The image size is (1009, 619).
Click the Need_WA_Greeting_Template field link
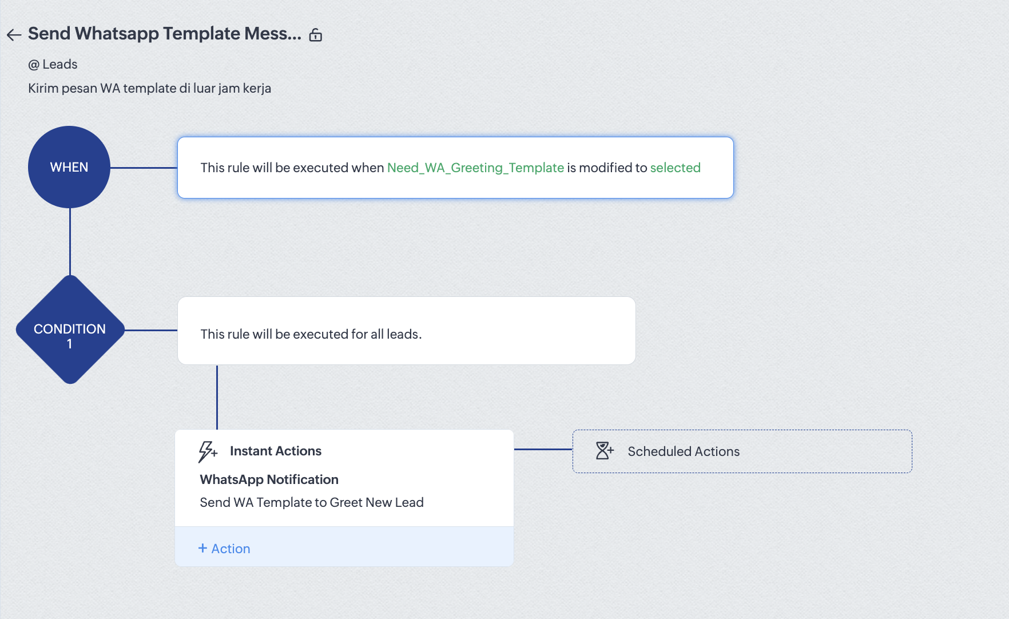[475, 168]
